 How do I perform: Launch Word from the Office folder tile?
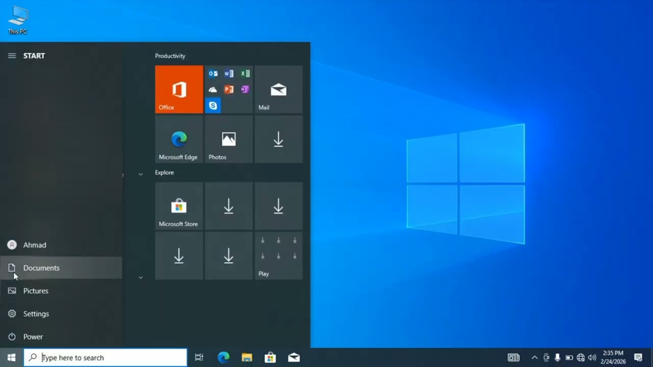pos(229,74)
